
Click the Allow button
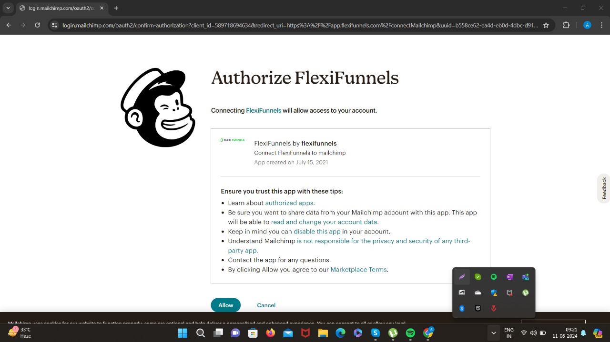pyautogui.click(x=226, y=305)
